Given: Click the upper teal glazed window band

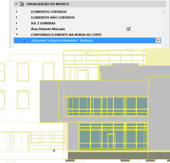Looking at the screenshot, I should click(107, 106).
